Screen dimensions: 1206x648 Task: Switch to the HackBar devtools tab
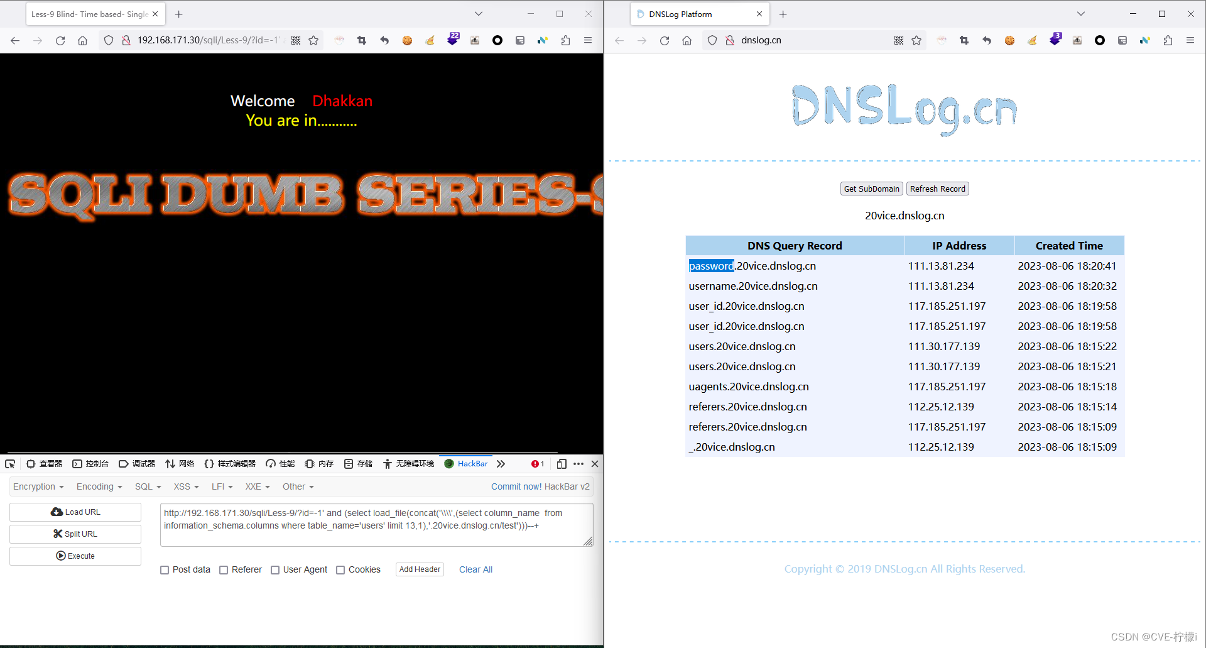click(x=466, y=464)
